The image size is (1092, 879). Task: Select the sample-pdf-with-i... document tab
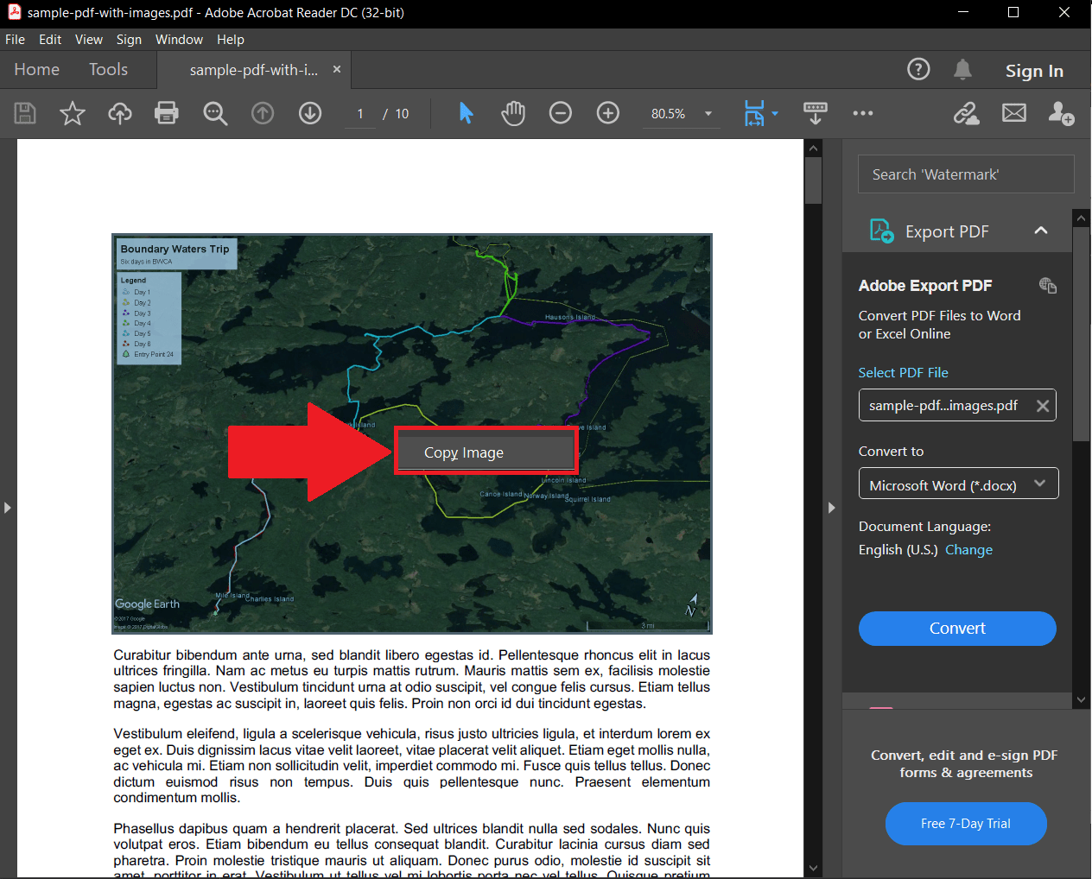[x=254, y=70]
